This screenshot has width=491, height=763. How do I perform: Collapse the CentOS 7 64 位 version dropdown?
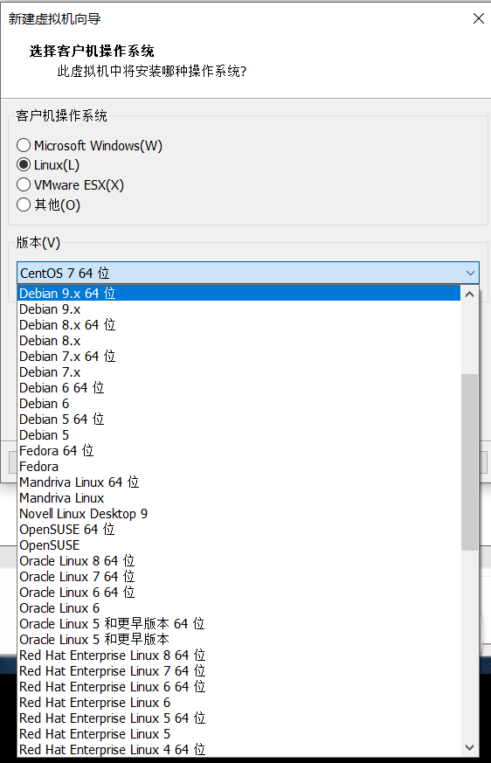(470, 273)
